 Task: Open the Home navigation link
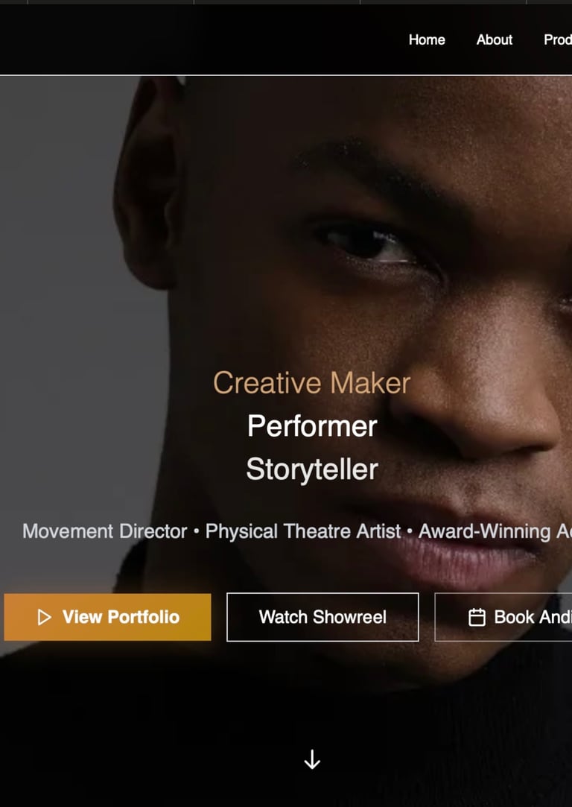coord(427,39)
